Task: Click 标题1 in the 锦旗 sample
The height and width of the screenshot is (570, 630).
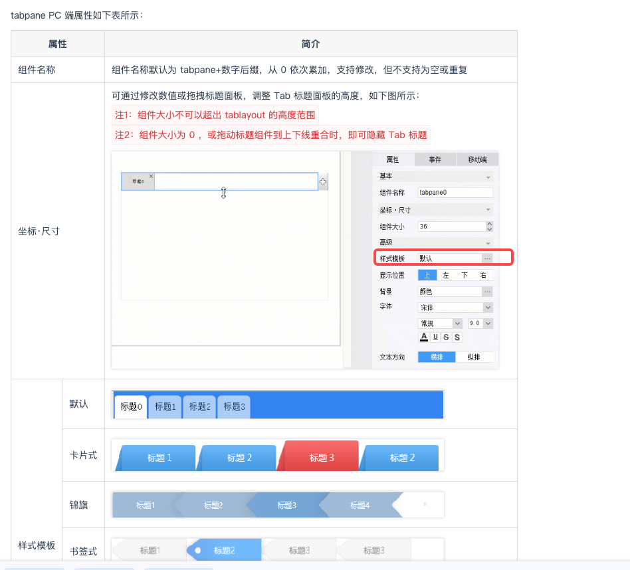Action: click(x=146, y=506)
